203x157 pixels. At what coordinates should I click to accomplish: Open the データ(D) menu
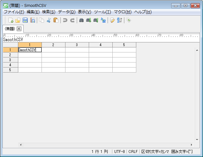[x=66, y=12]
